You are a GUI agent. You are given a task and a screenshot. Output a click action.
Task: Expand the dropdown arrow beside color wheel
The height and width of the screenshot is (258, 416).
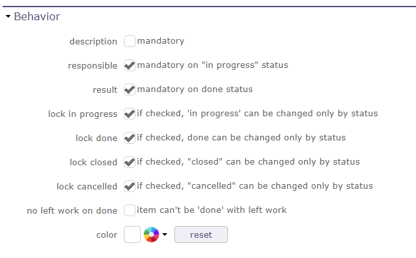[x=164, y=234]
